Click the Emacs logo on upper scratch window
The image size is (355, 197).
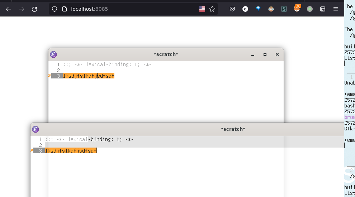tap(53, 54)
